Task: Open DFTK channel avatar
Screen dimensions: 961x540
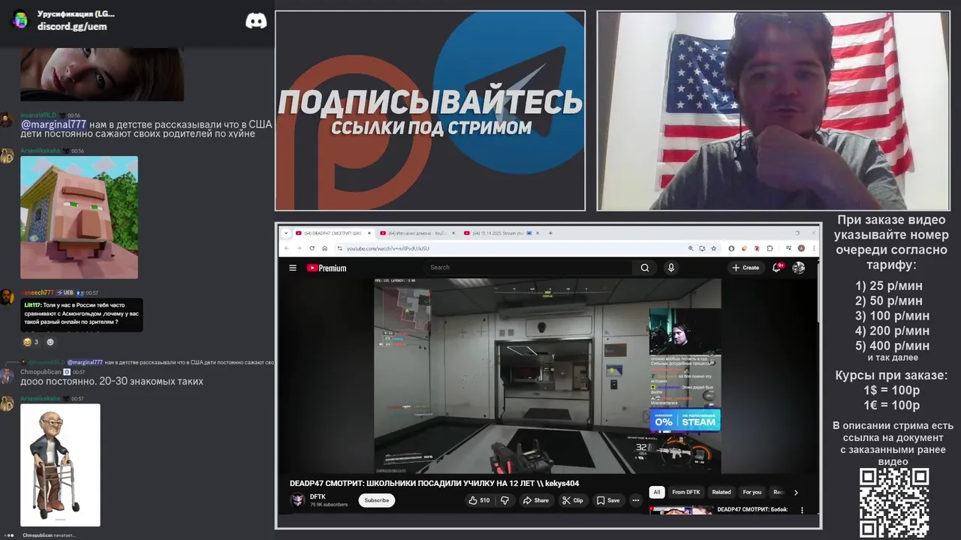Action: coord(297,500)
